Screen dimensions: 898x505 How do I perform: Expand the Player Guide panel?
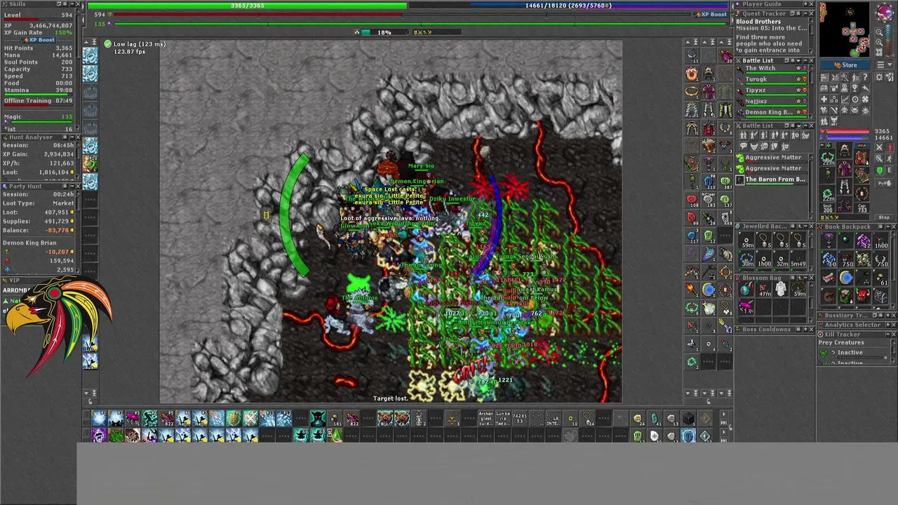(805, 4)
